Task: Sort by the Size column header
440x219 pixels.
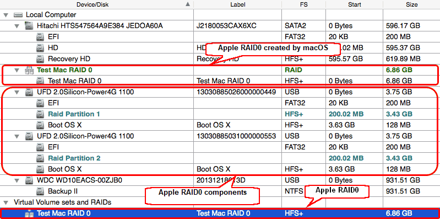Action: 412,4
